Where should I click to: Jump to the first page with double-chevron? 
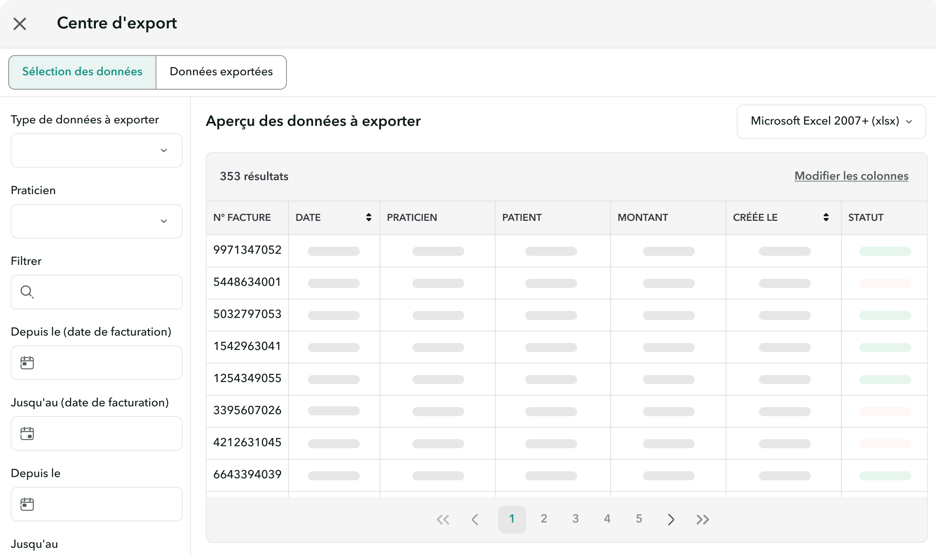pyautogui.click(x=443, y=519)
